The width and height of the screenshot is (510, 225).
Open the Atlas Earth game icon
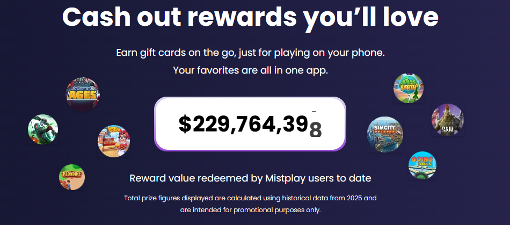(409, 88)
